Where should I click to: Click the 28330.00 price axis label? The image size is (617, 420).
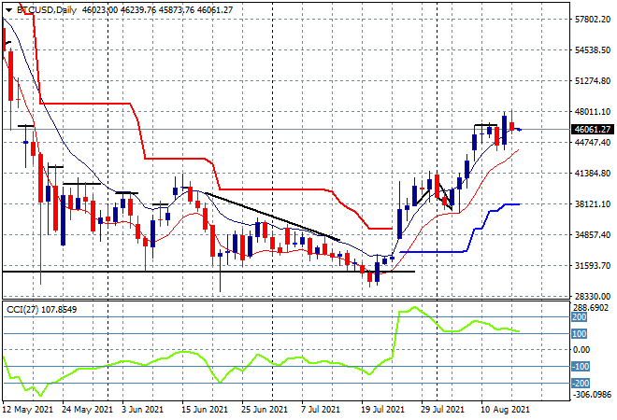click(x=593, y=295)
